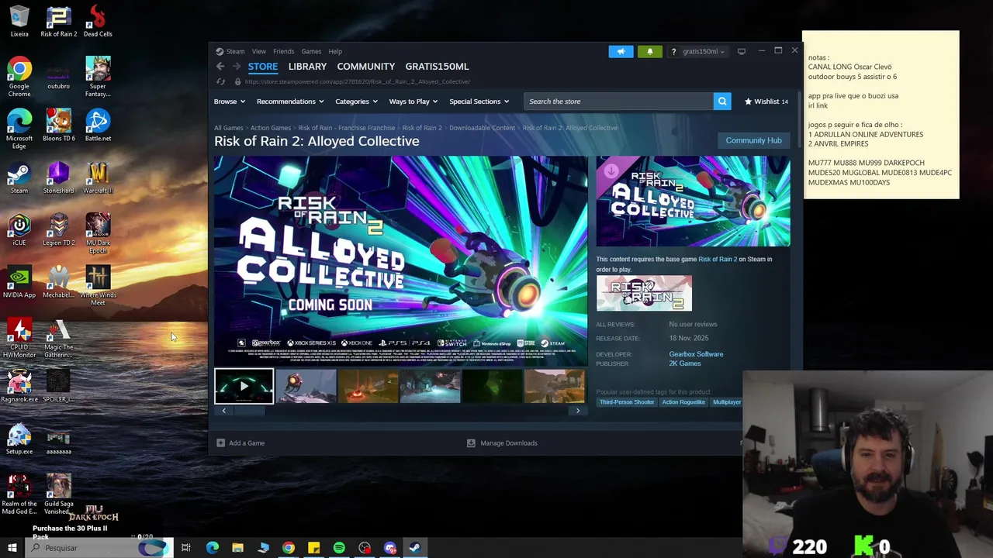The height and width of the screenshot is (558, 993).
Task: Click the Steam help question mark icon
Action: 673,51
